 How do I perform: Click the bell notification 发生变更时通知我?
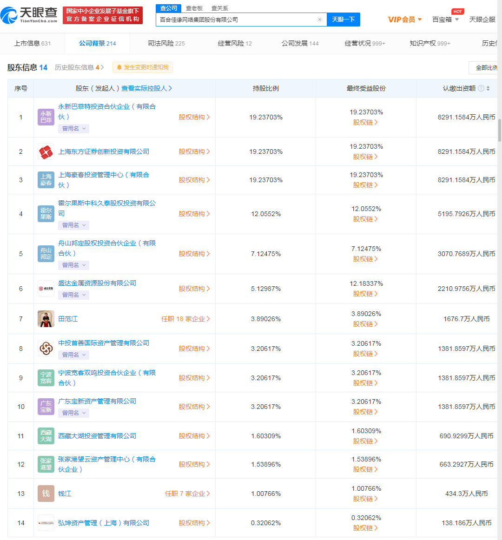143,67
